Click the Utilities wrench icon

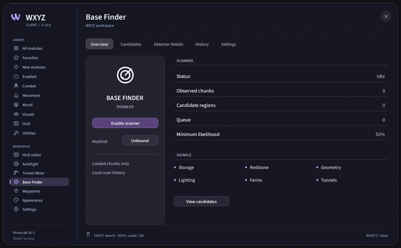click(16, 133)
